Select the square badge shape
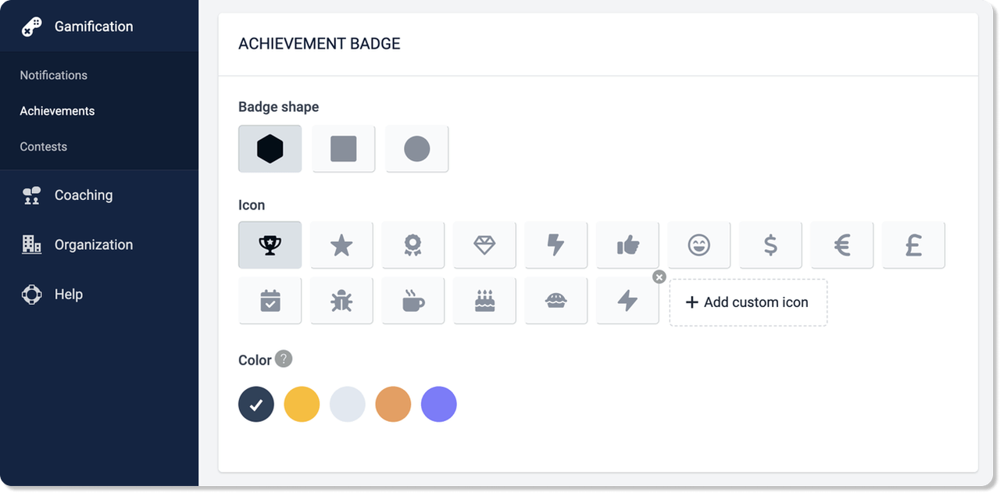 [343, 148]
